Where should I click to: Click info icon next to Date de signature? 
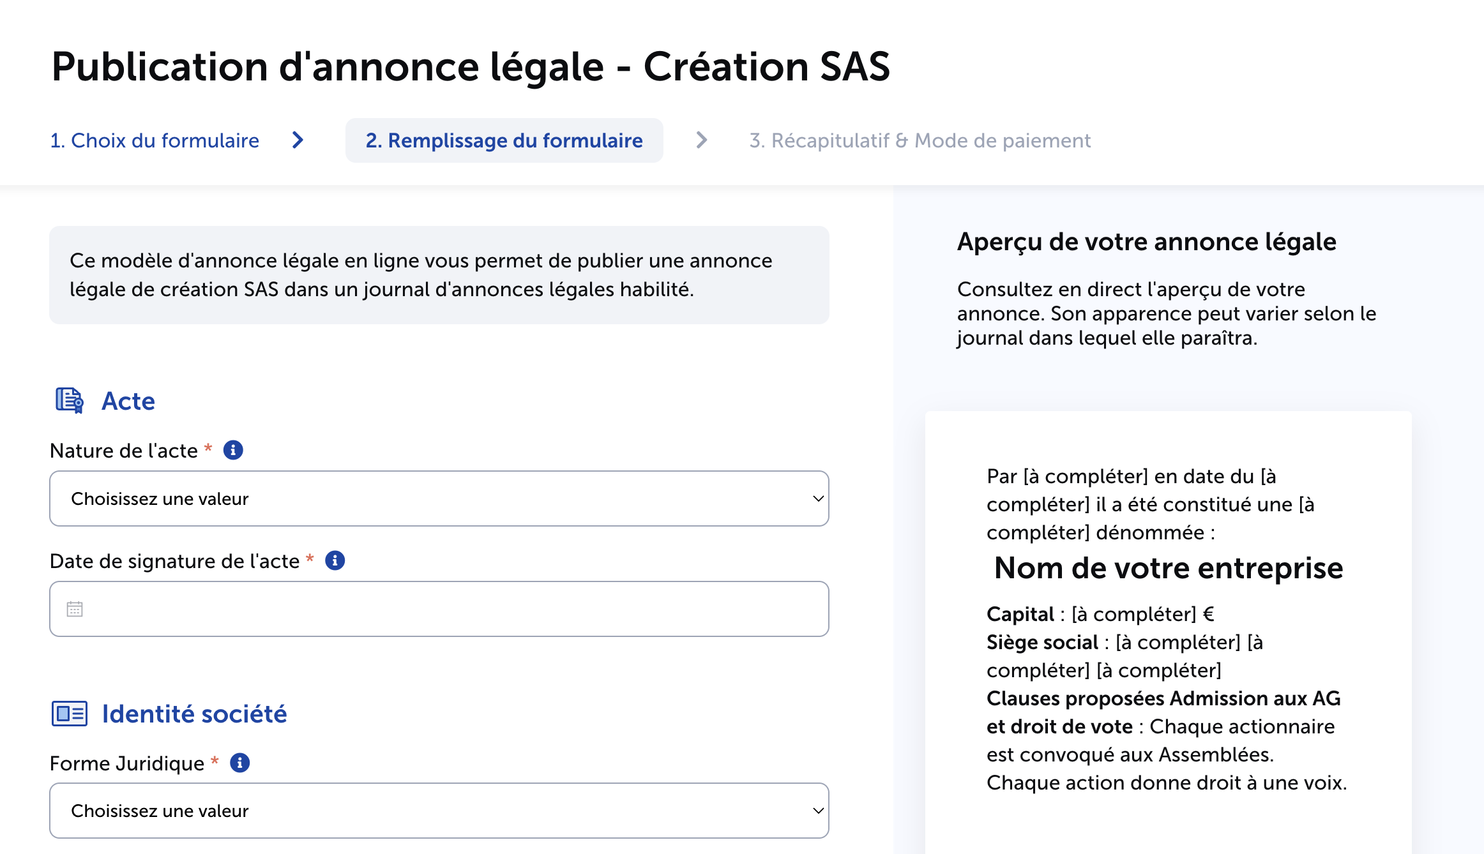[335, 560]
